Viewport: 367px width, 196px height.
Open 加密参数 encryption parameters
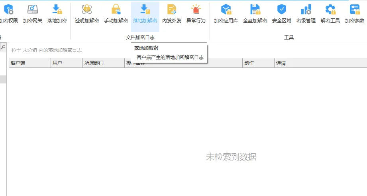[x=355, y=14]
